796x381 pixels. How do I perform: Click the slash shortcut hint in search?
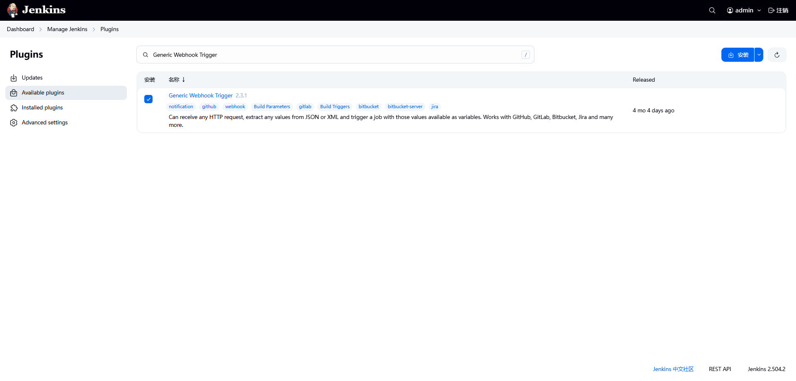click(x=526, y=55)
